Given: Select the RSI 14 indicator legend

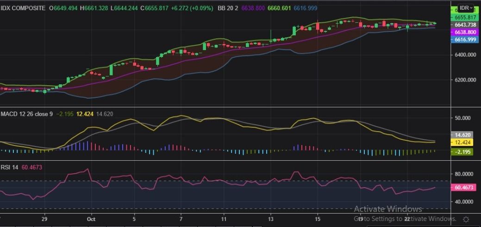Looking at the screenshot, I should pos(10,167).
